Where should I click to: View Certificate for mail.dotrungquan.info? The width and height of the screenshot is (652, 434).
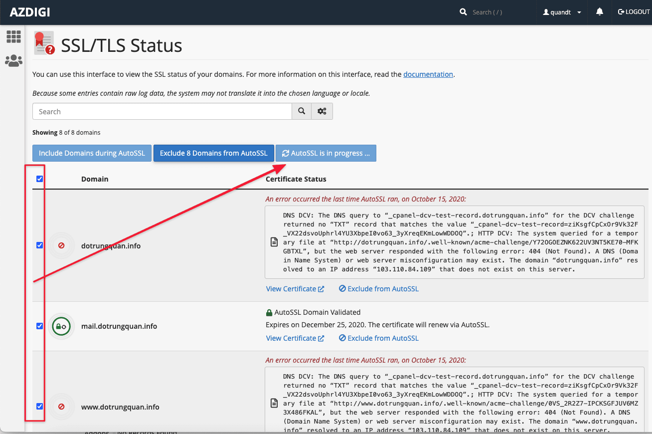(x=295, y=338)
